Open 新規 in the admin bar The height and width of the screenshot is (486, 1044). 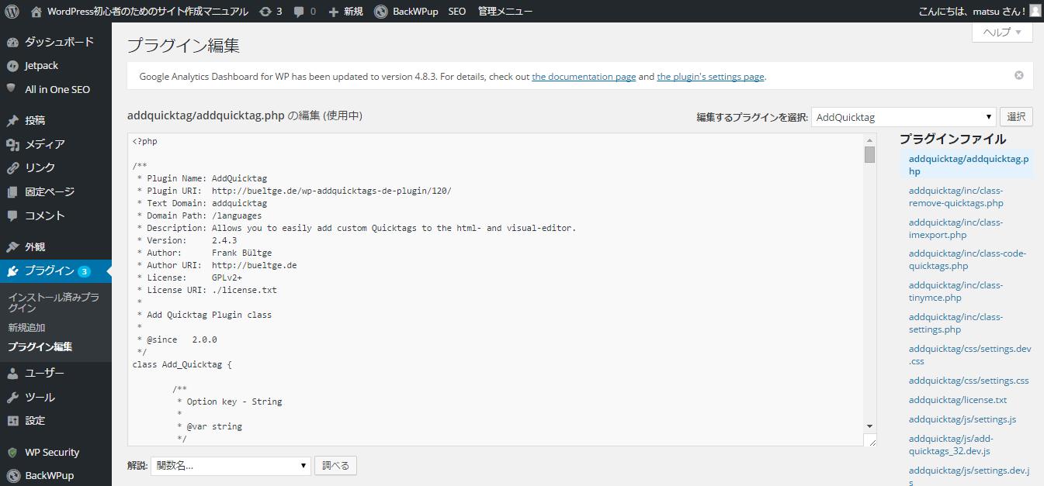353,12
